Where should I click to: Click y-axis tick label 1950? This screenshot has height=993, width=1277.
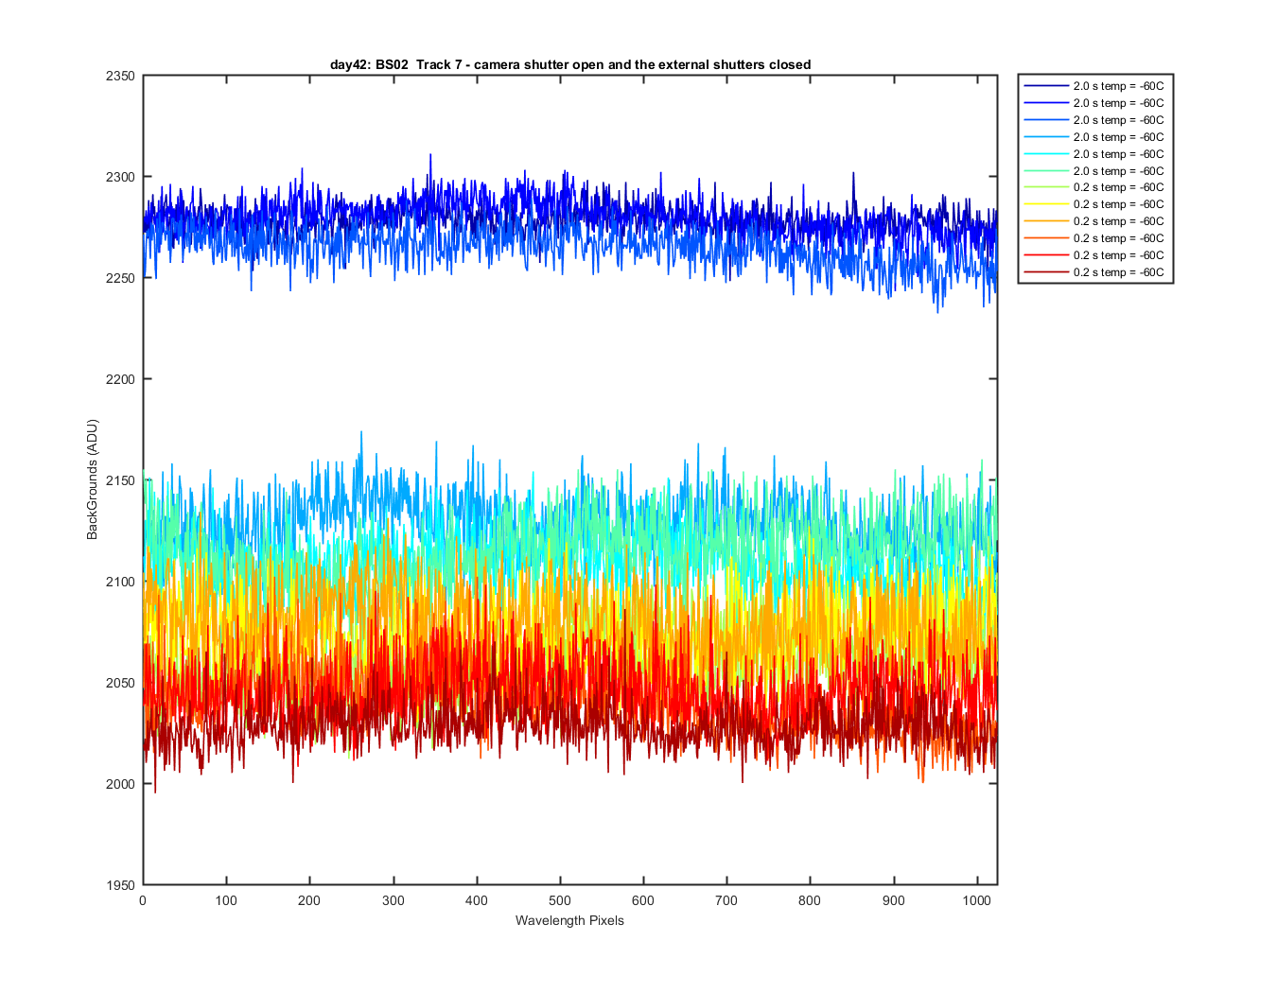coord(121,885)
